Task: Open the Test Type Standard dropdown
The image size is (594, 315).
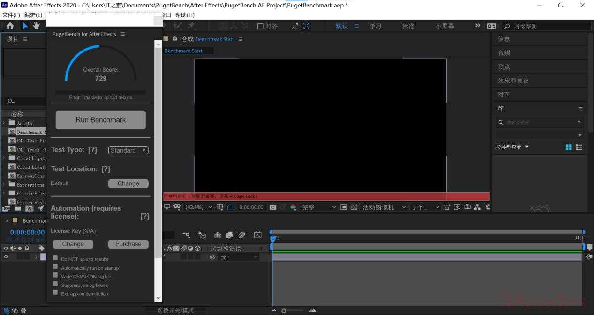Action: click(x=128, y=150)
